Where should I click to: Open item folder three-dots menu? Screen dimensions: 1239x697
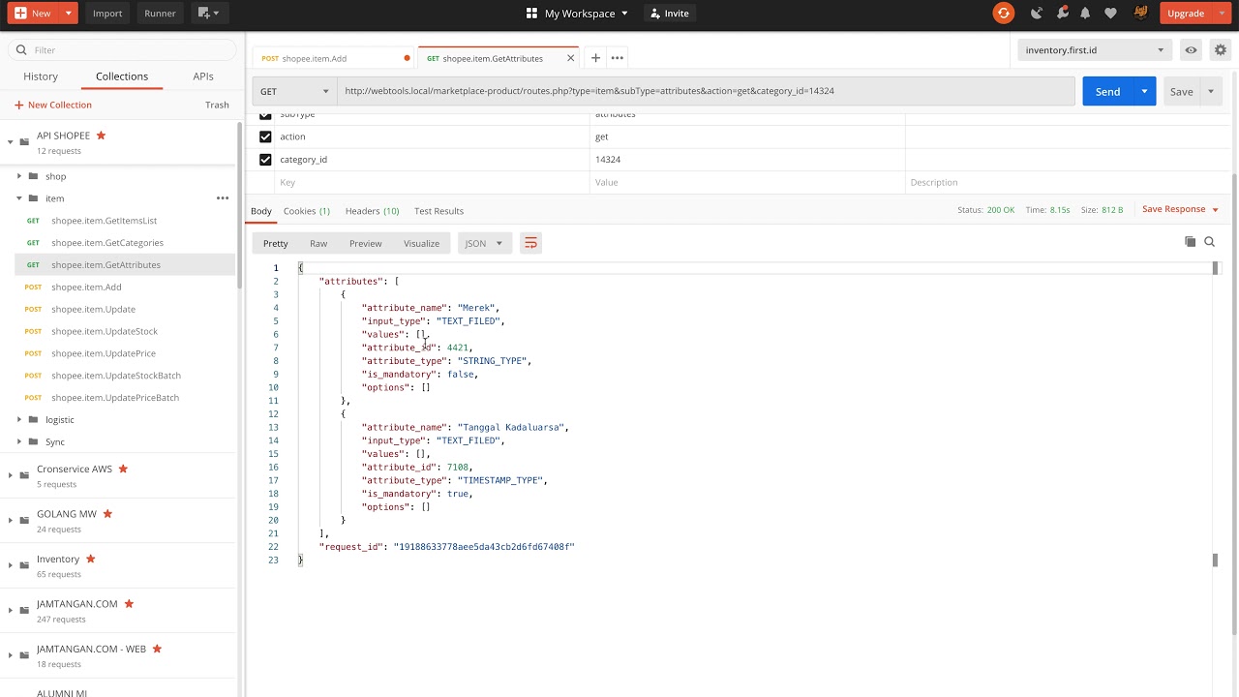point(223,198)
